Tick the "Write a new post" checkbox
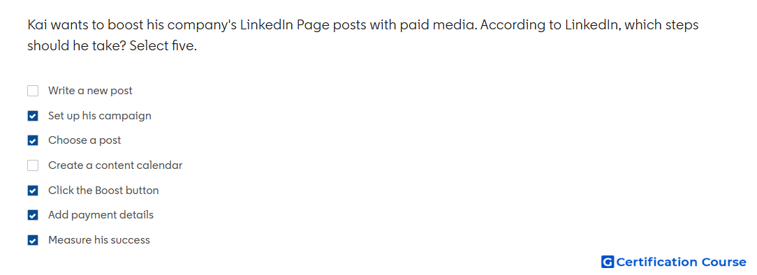The height and width of the screenshot is (275, 757). (33, 91)
